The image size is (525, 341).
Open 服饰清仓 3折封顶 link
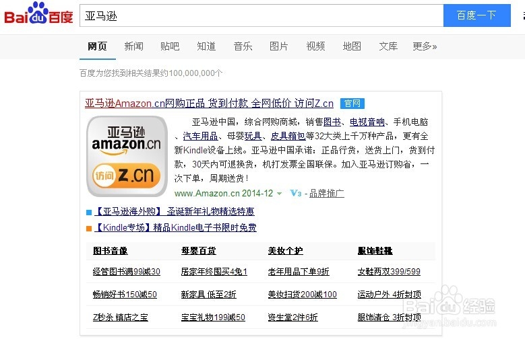390,317
